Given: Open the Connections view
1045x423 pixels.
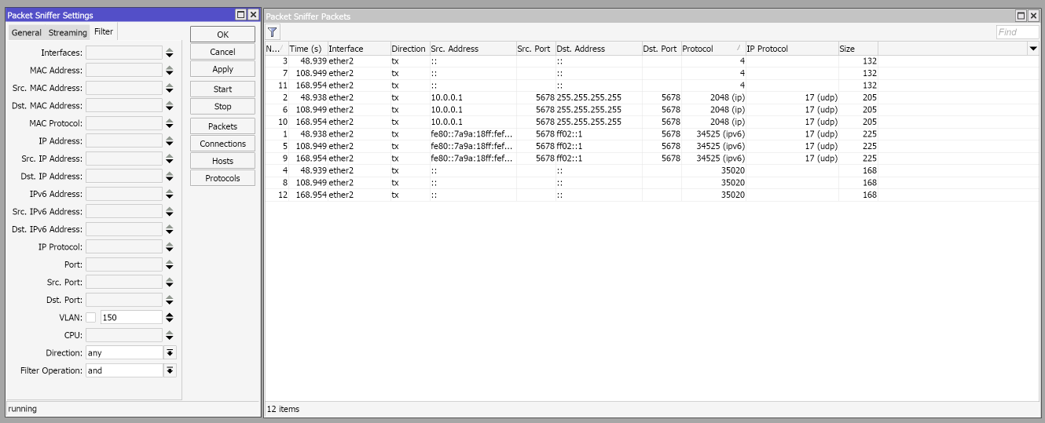Looking at the screenshot, I should coord(222,144).
